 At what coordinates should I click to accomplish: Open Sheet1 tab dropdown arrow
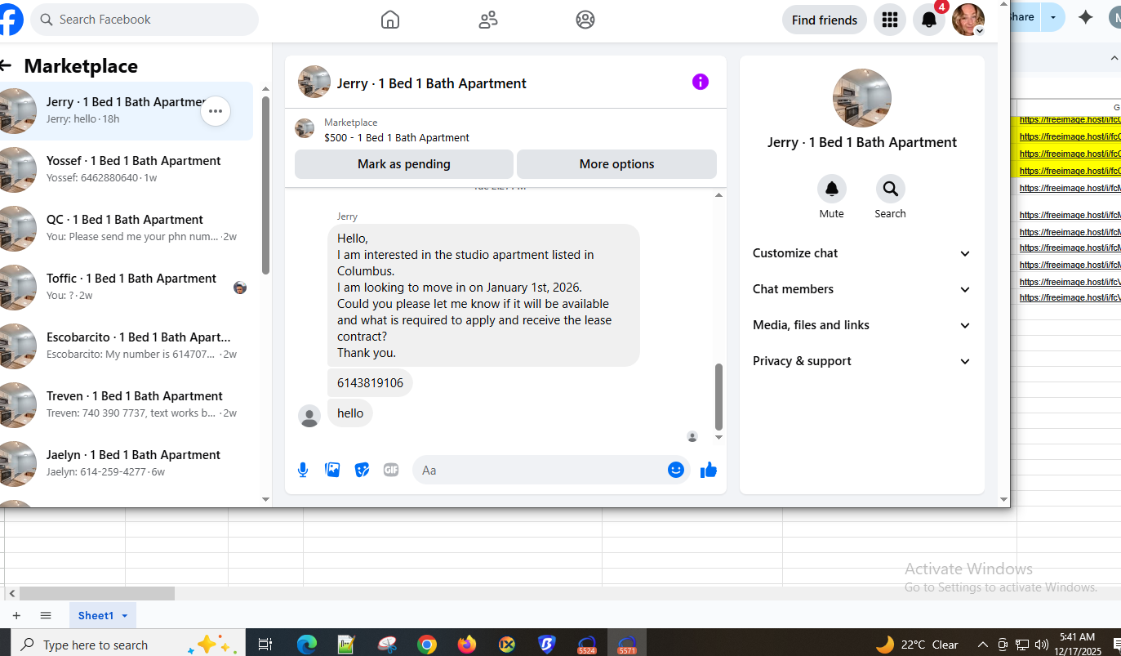click(124, 616)
